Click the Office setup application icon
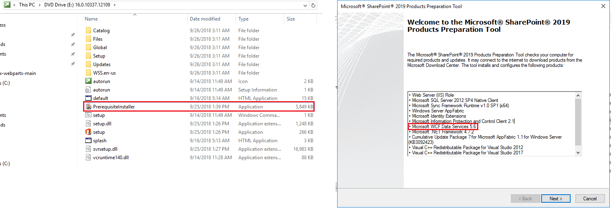615x214 pixels. coord(89,132)
